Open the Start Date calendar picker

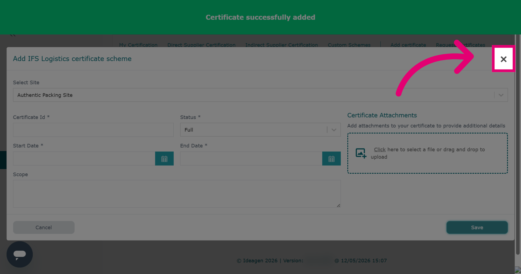pyautogui.click(x=164, y=159)
